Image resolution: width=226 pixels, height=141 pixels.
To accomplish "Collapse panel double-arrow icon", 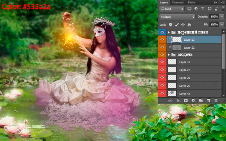I will pyautogui.click(x=215, y=3).
